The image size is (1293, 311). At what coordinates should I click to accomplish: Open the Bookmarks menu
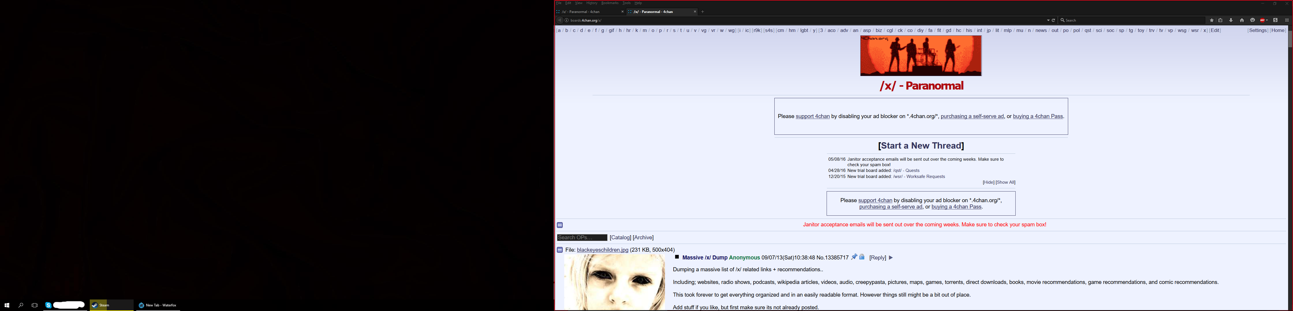pyautogui.click(x=610, y=3)
